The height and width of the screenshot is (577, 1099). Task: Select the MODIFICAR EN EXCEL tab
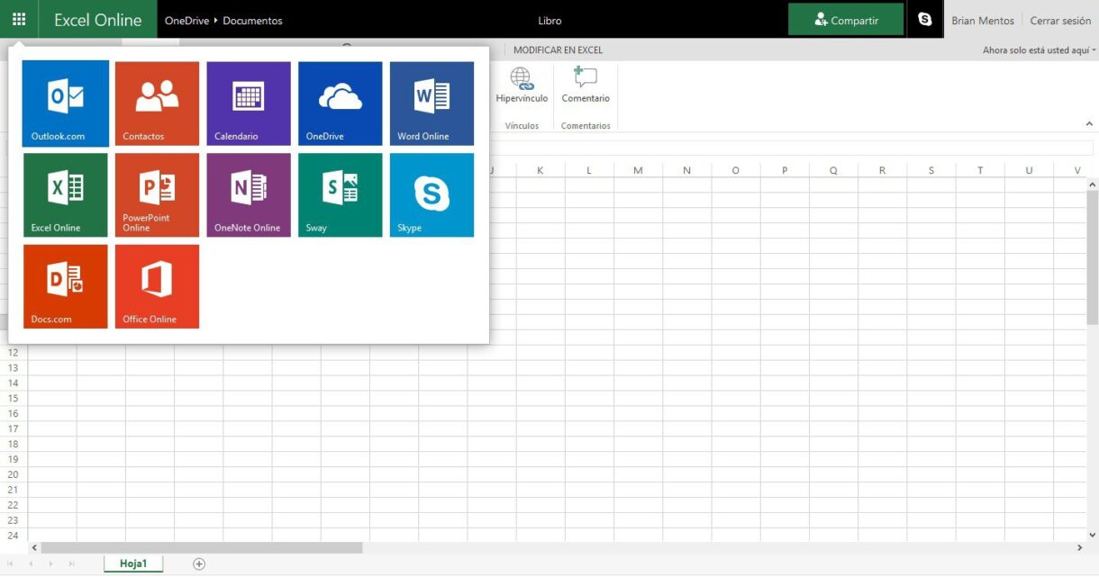click(558, 50)
